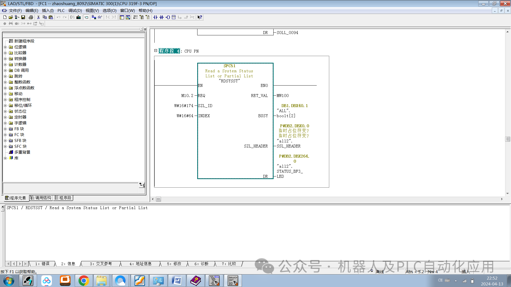Open the 插入(I) menu
The image size is (511, 287).
pos(48,11)
